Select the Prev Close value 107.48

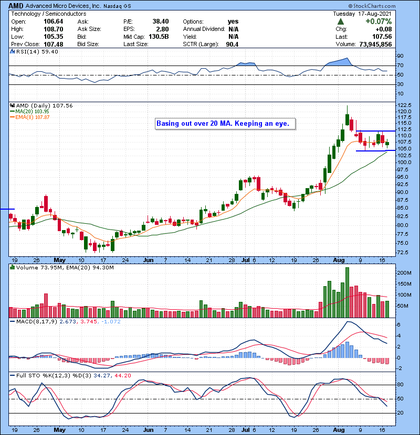(x=54, y=45)
